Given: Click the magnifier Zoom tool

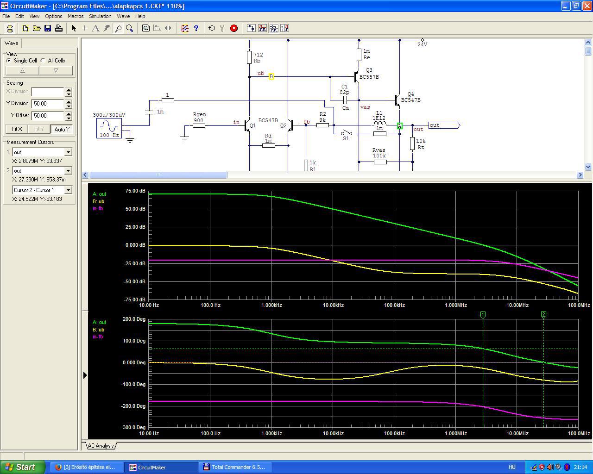Looking at the screenshot, I should click(x=130, y=28).
